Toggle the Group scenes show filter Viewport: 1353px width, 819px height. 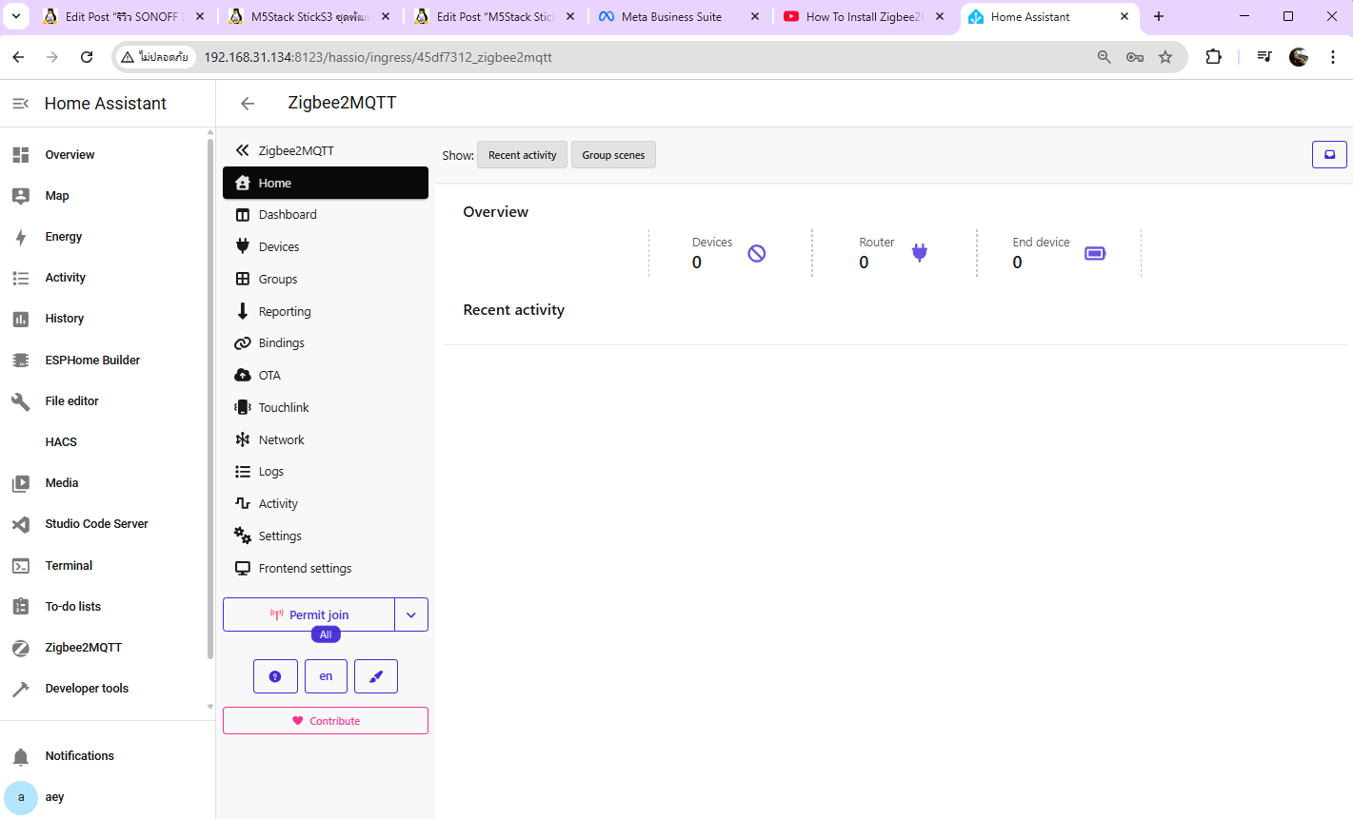tap(613, 155)
